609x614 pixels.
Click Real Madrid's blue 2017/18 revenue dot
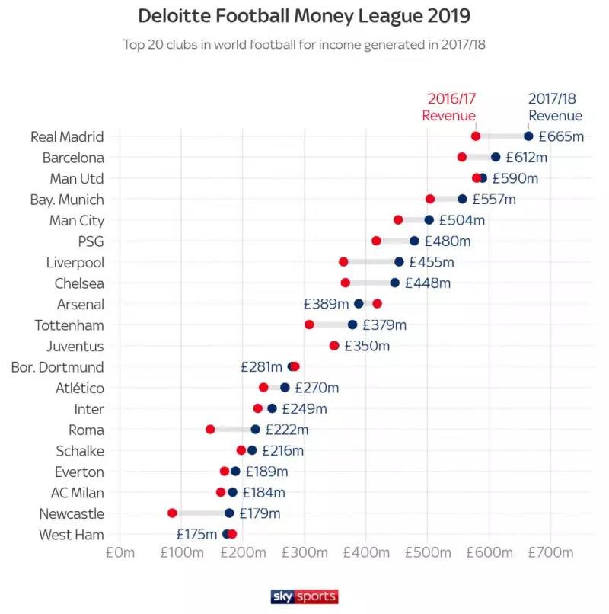pos(528,136)
